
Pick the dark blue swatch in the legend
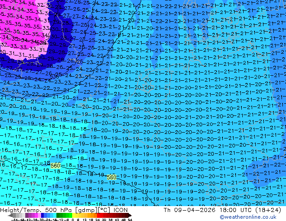click(x=42, y=215)
